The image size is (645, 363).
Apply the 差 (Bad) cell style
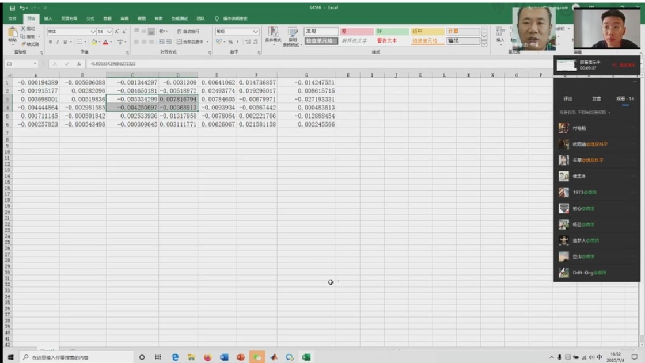[356, 31]
